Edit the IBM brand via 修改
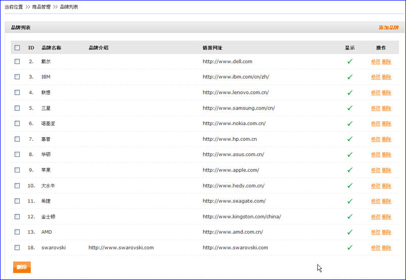Screen dimensions: 406x280 tap(376, 77)
